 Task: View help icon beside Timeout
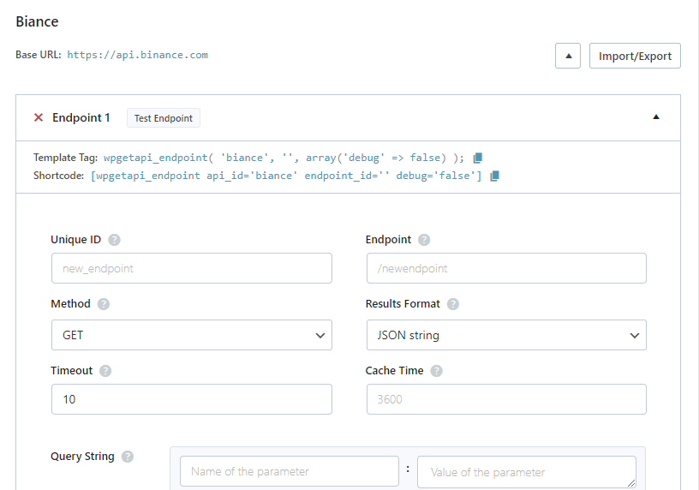[105, 371]
